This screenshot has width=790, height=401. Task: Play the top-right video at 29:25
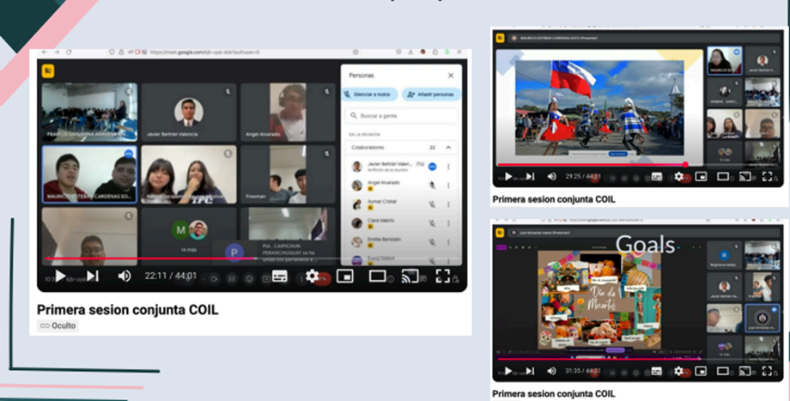(507, 176)
